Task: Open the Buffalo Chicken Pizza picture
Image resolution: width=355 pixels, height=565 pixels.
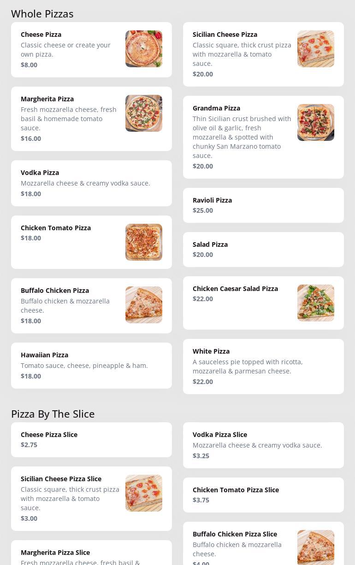Action: pyautogui.click(x=144, y=305)
